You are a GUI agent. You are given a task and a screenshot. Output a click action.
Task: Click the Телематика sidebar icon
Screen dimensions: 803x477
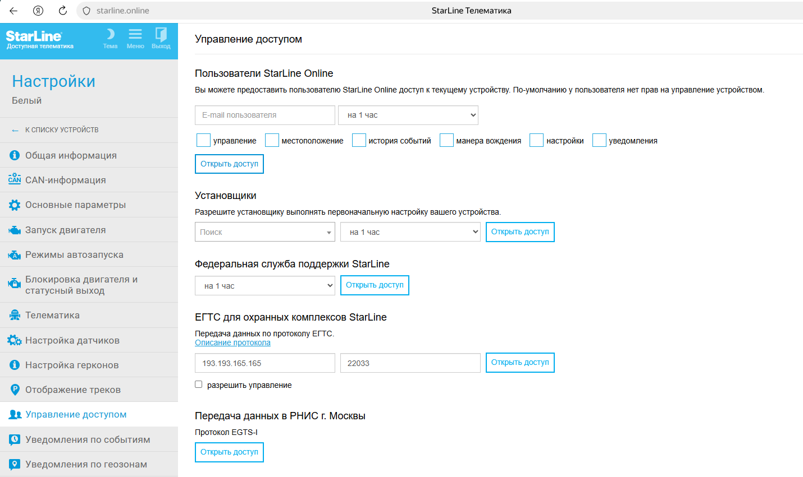pos(15,316)
